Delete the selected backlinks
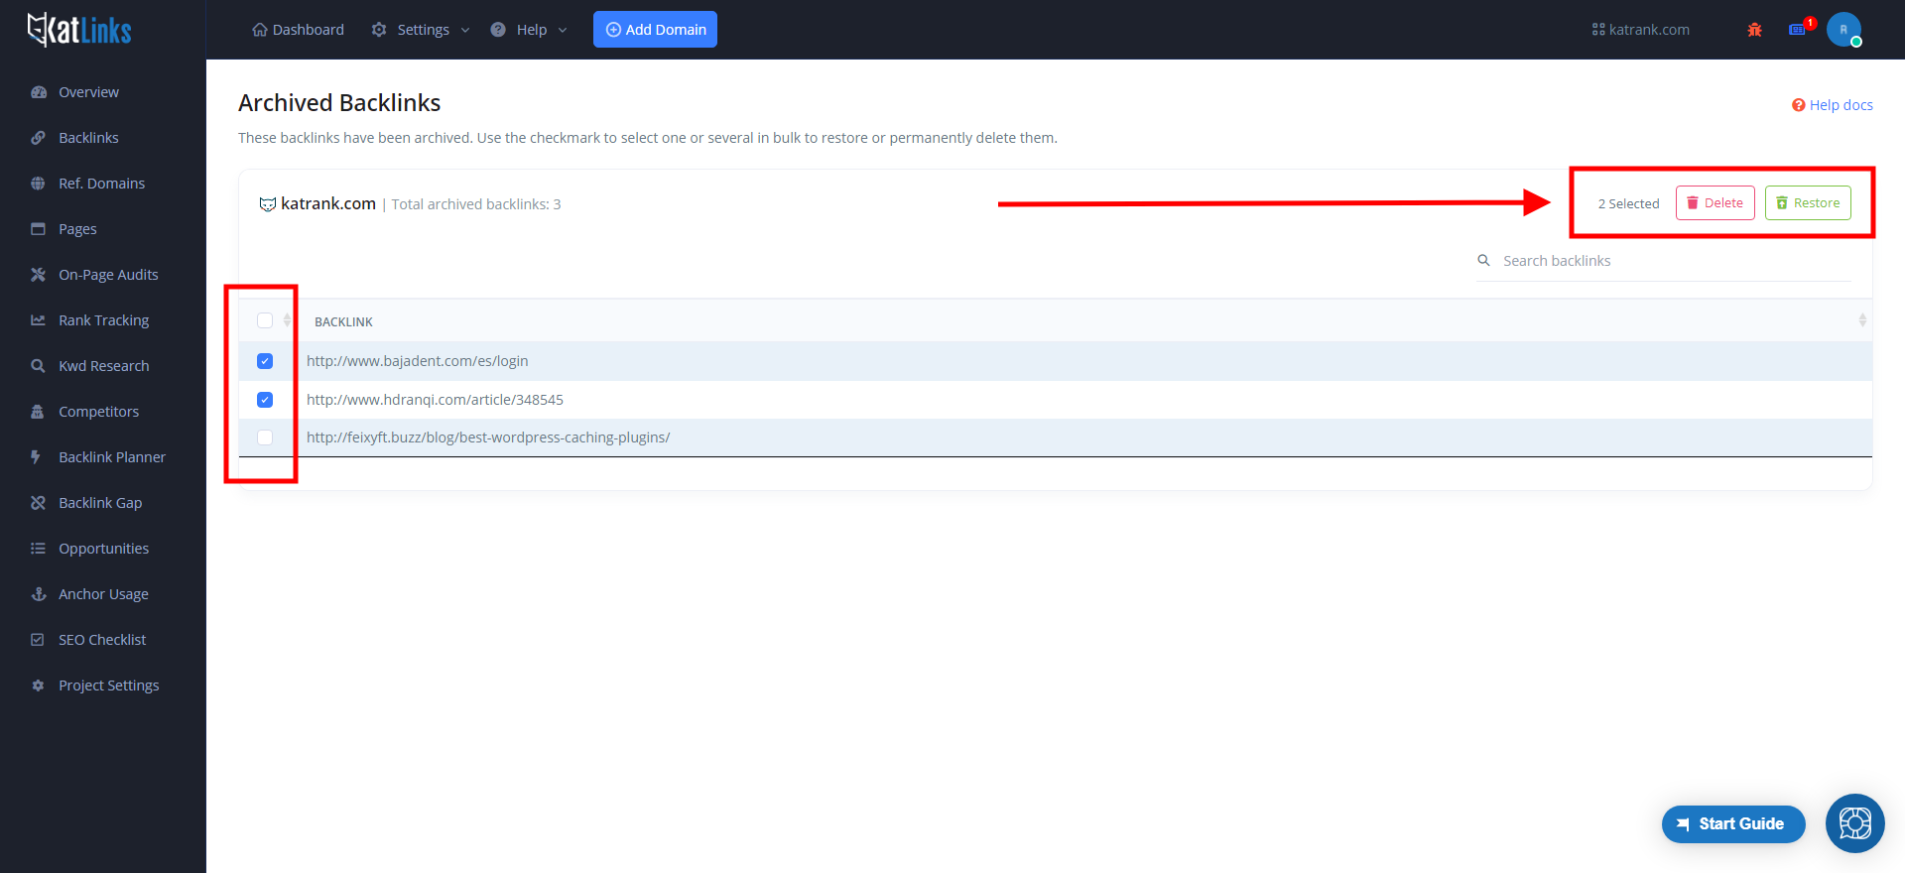 click(1715, 203)
